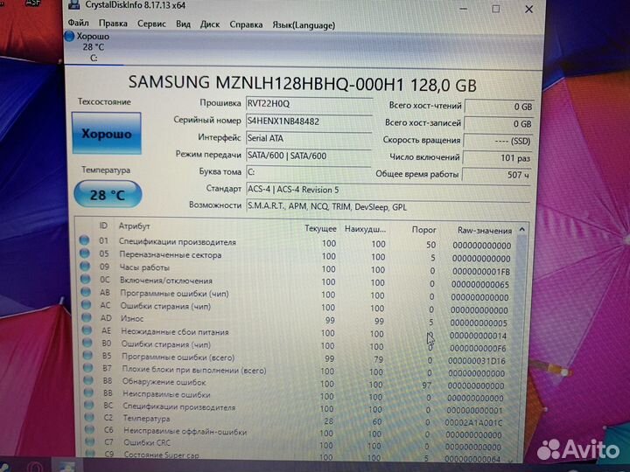
Task: Click the Текущее column header
Action: point(320,228)
